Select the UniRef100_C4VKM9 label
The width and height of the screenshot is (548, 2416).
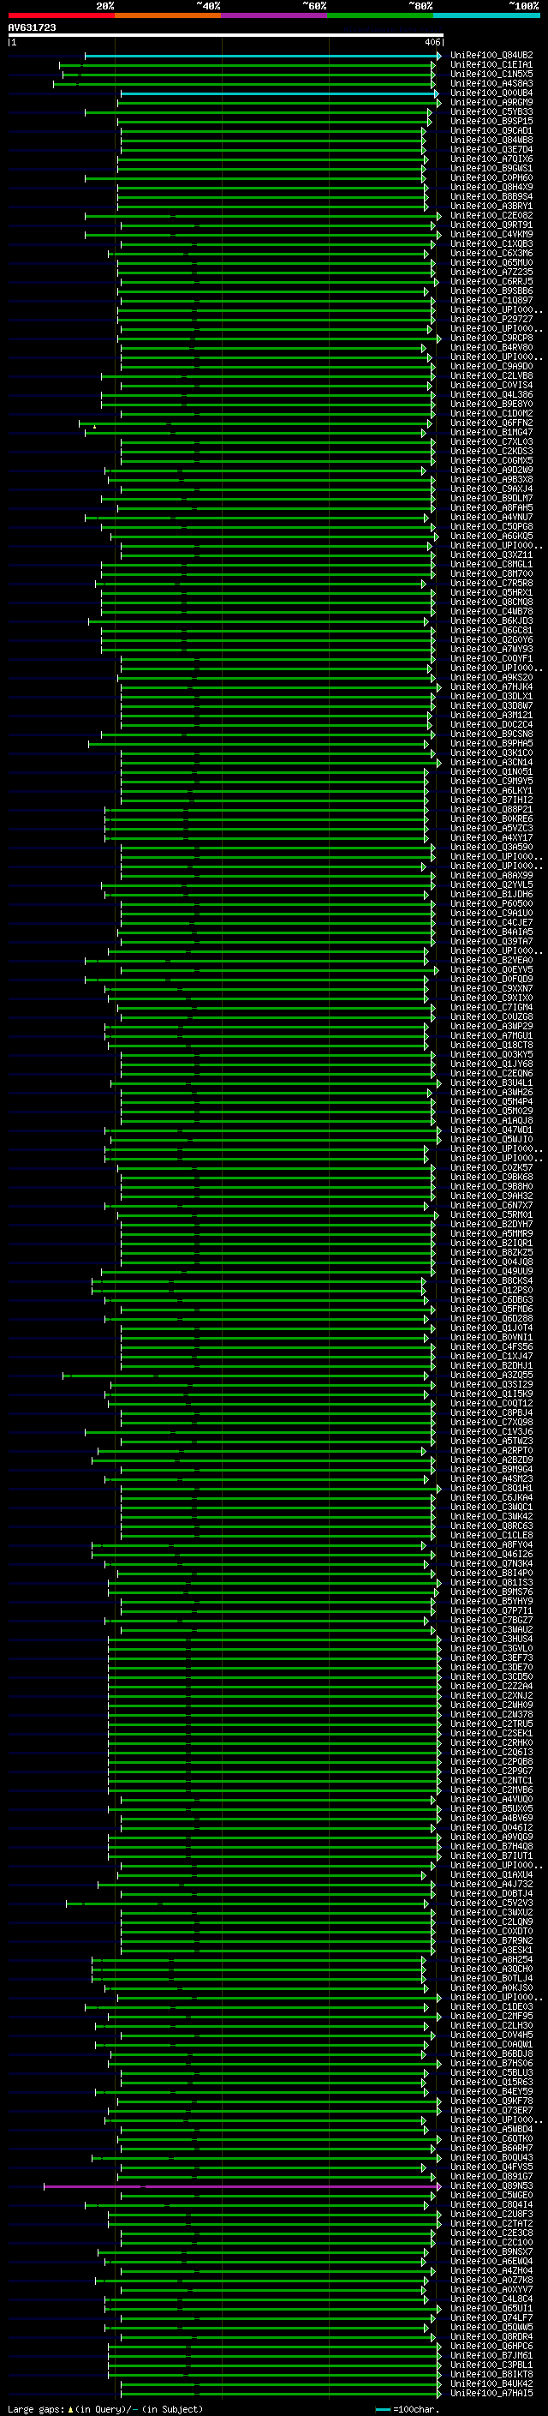point(491,235)
